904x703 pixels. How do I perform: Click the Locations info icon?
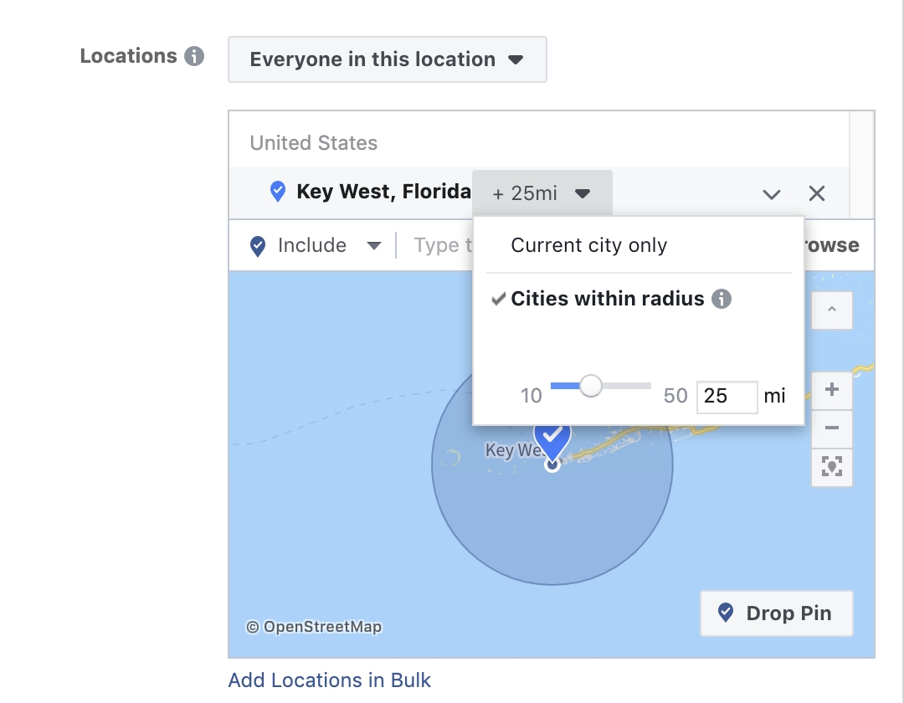(x=194, y=57)
